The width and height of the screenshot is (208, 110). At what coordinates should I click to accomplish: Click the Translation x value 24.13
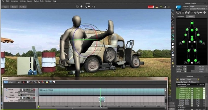[198, 89]
